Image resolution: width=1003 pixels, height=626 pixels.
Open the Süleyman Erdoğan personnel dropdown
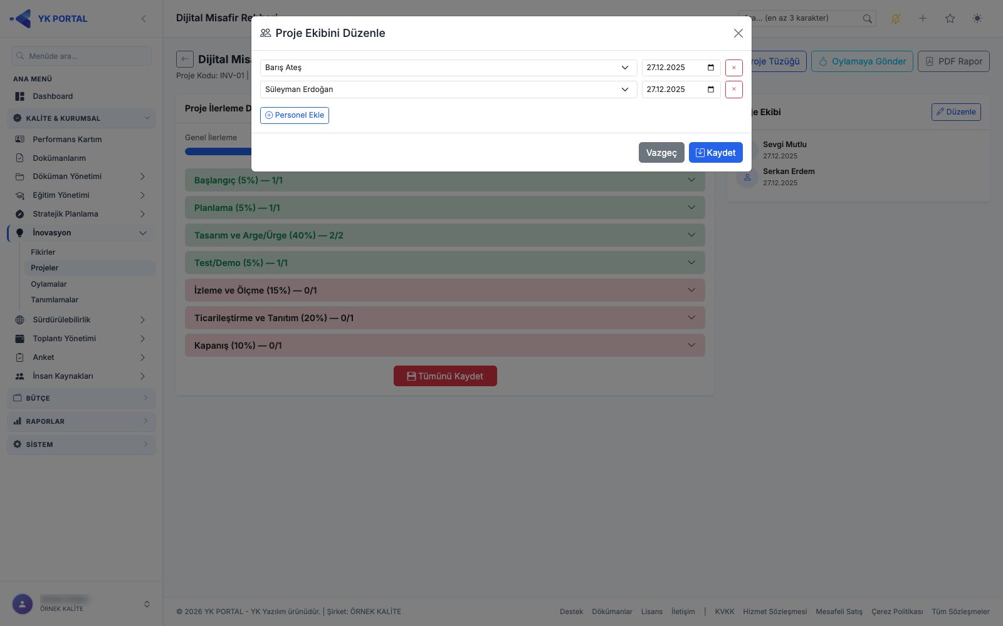448,90
